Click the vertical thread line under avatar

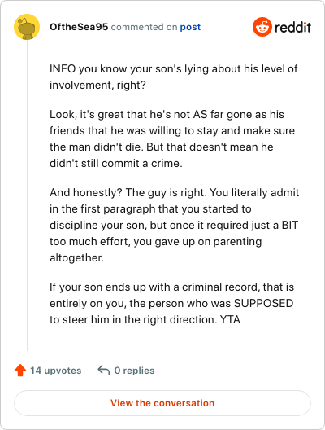pos(27,195)
